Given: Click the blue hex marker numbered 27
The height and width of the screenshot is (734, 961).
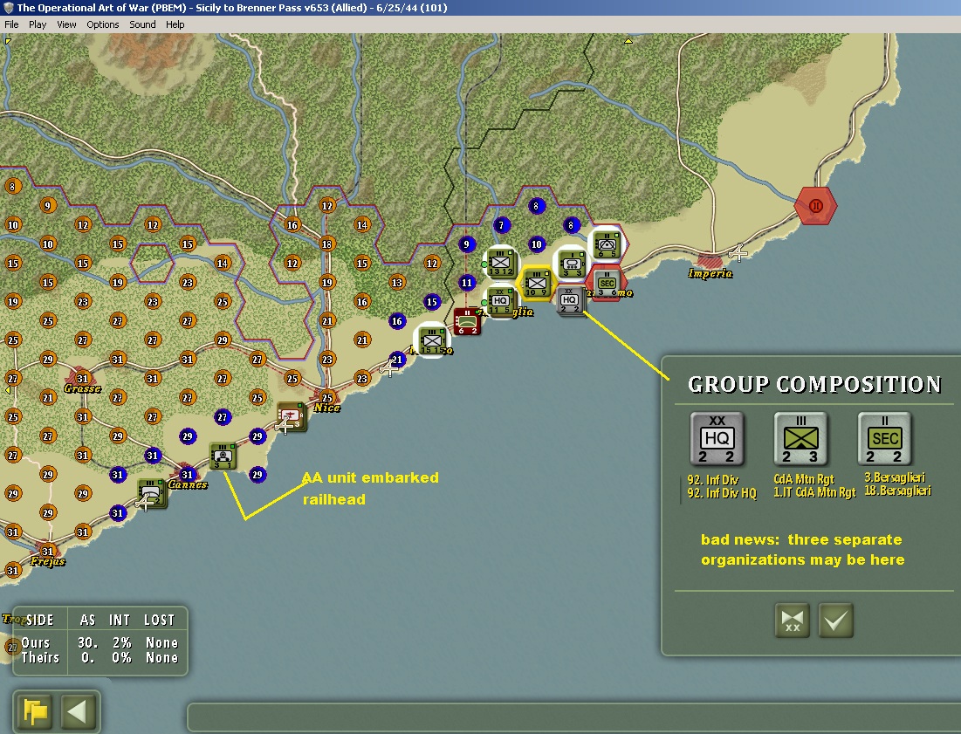Looking at the screenshot, I should coord(222,417).
